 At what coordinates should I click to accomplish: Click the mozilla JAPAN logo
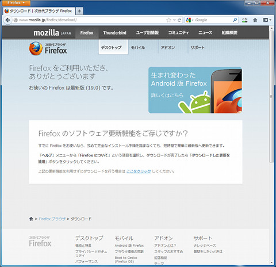click(x=52, y=33)
